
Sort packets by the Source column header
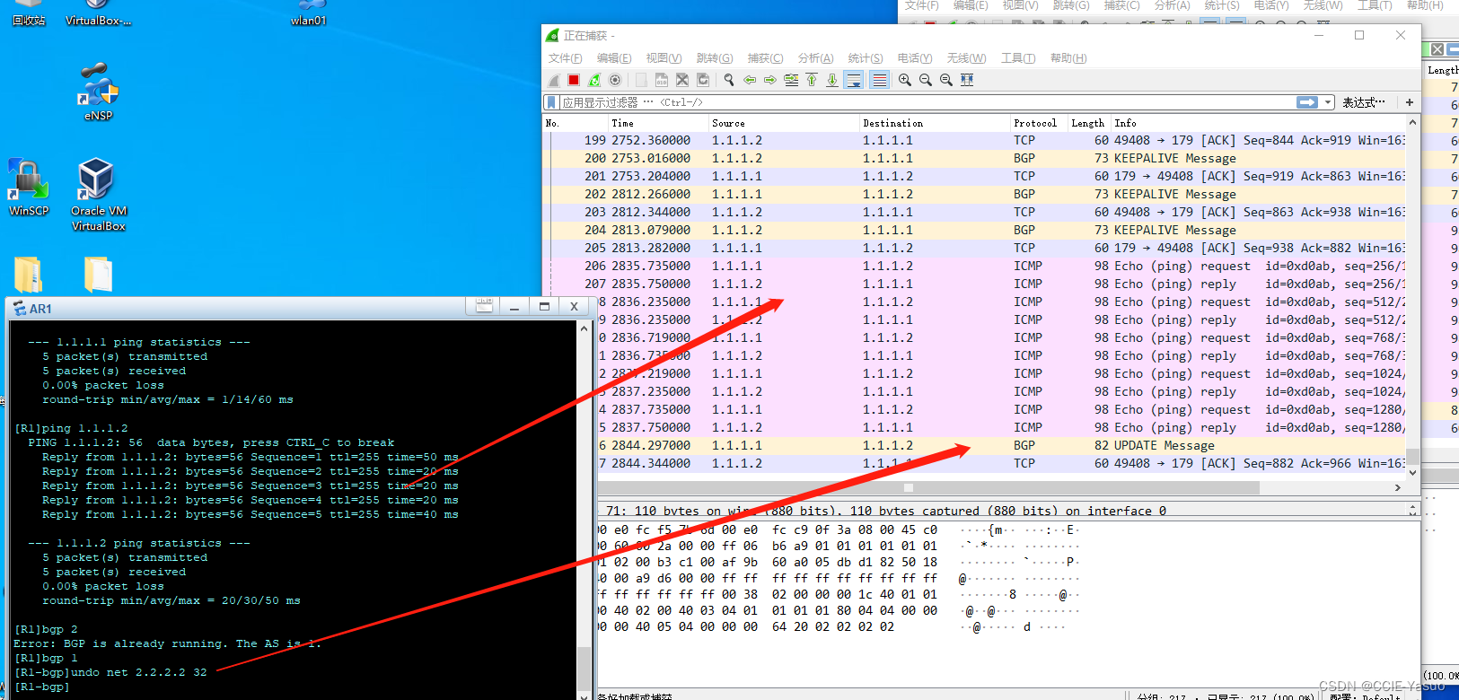tap(783, 123)
